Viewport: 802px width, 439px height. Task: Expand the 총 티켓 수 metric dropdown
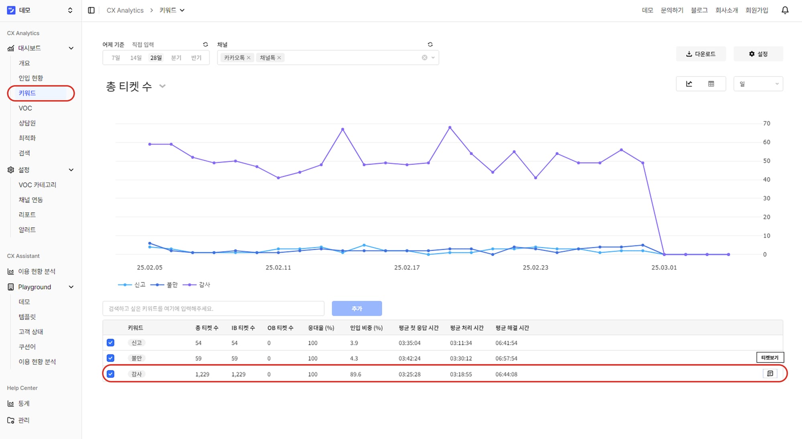162,86
